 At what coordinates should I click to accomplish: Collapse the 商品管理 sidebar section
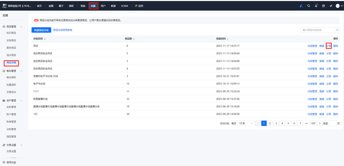(x=21, y=27)
